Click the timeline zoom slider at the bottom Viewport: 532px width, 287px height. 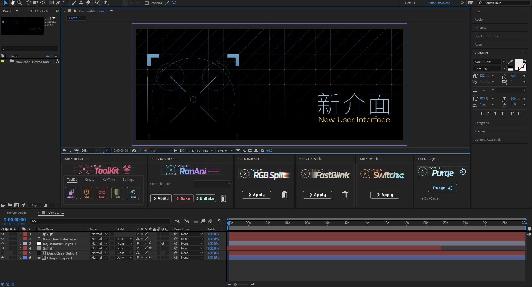pyautogui.click(x=241, y=284)
